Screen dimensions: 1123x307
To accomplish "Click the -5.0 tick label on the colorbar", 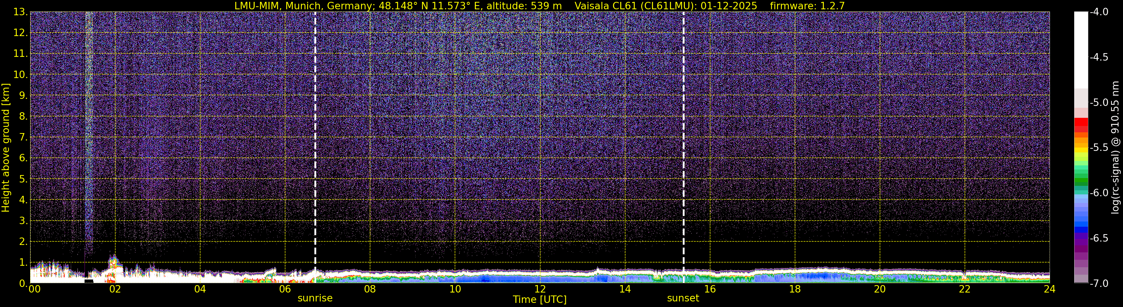I will pos(1098,103).
